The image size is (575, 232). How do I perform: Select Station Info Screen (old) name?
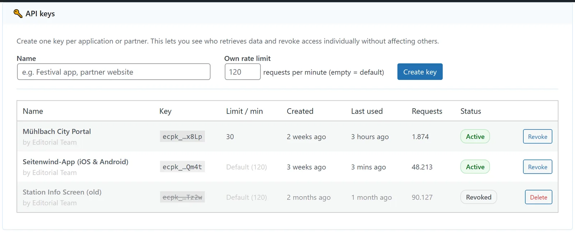click(x=62, y=192)
